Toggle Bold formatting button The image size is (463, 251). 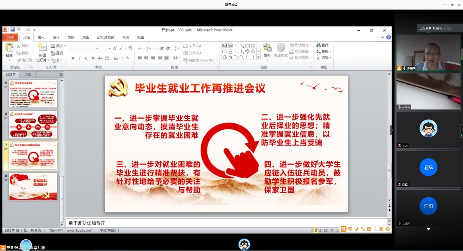point(73,58)
